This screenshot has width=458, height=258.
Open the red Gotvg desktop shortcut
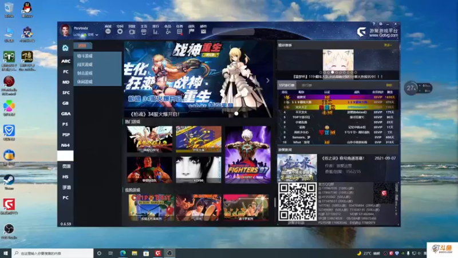[9, 206]
